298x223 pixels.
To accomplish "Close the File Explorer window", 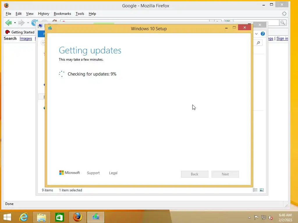I will coord(260,25).
